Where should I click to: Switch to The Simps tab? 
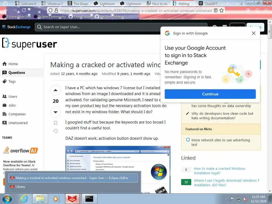point(78,3)
